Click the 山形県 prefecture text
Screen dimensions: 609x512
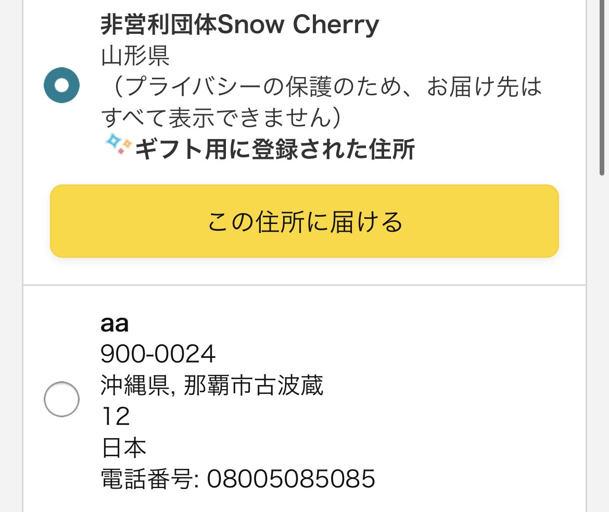click(x=135, y=56)
